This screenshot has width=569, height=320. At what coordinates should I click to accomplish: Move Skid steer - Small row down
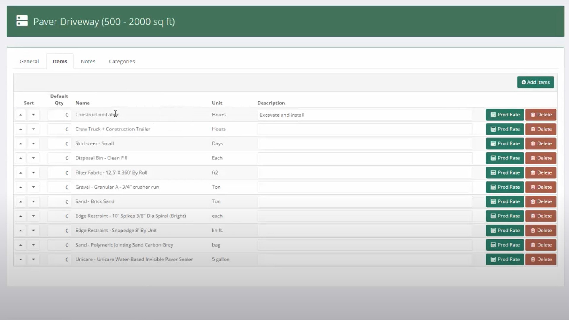click(x=33, y=143)
